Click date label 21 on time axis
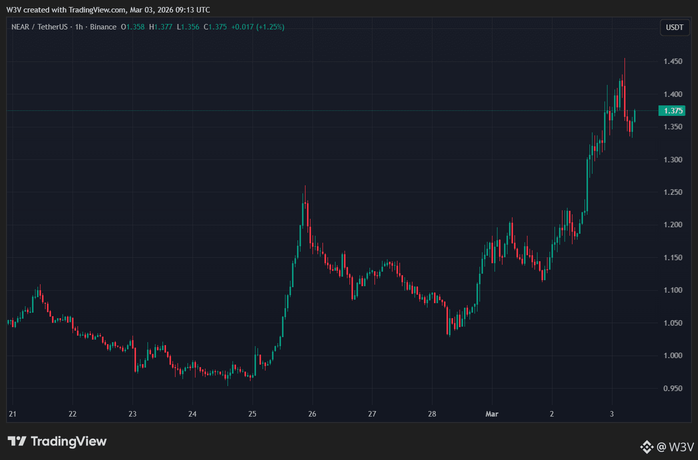The height and width of the screenshot is (460, 698). [12, 414]
